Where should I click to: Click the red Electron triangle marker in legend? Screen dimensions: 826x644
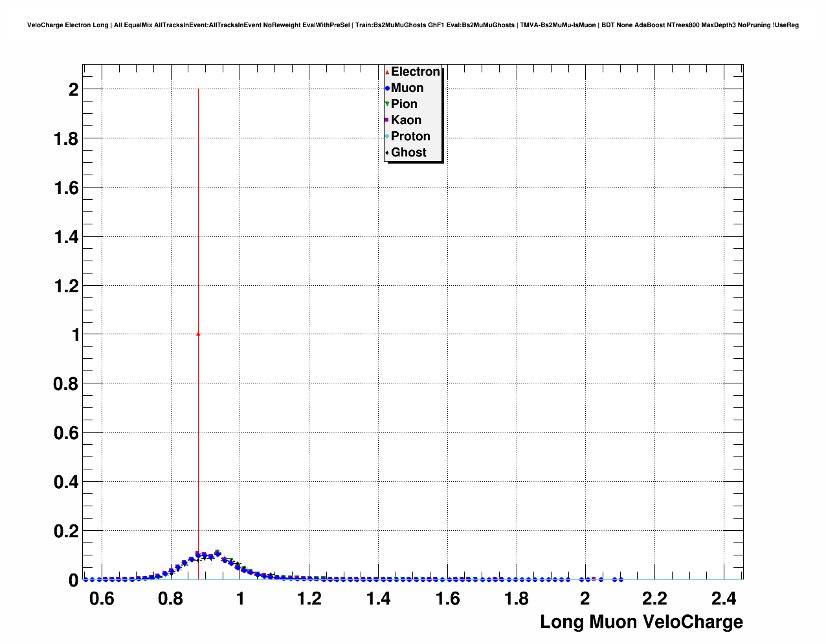click(x=387, y=72)
